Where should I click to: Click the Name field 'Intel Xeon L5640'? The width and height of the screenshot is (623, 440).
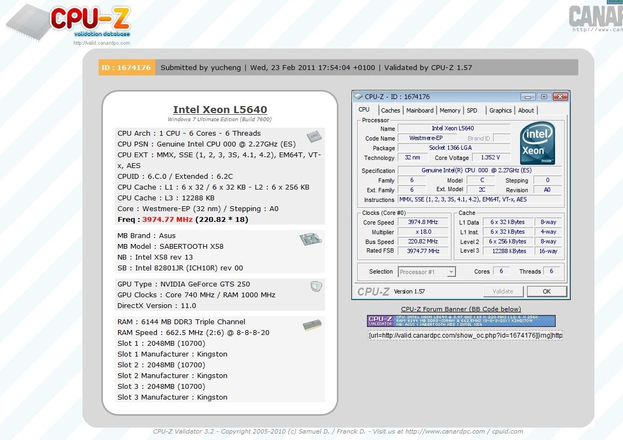pos(454,128)
